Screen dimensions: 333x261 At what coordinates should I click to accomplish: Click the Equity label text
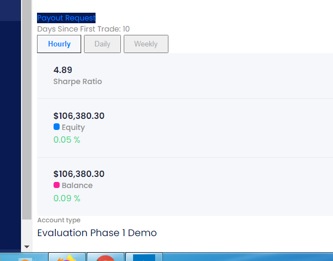pyautogui.click(x=73, y=127)
